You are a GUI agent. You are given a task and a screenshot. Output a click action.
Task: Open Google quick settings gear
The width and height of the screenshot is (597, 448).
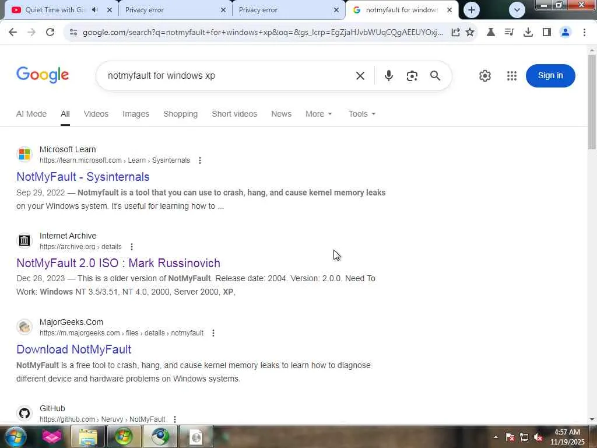tap(484, 76)
